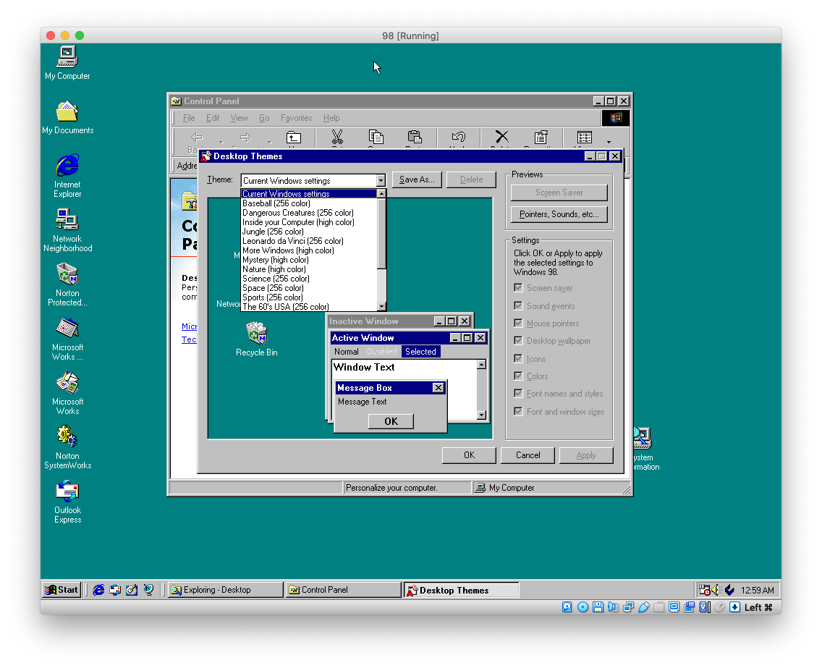
Task: Open the File menu in Control Panel
Action: coord(189,118)
